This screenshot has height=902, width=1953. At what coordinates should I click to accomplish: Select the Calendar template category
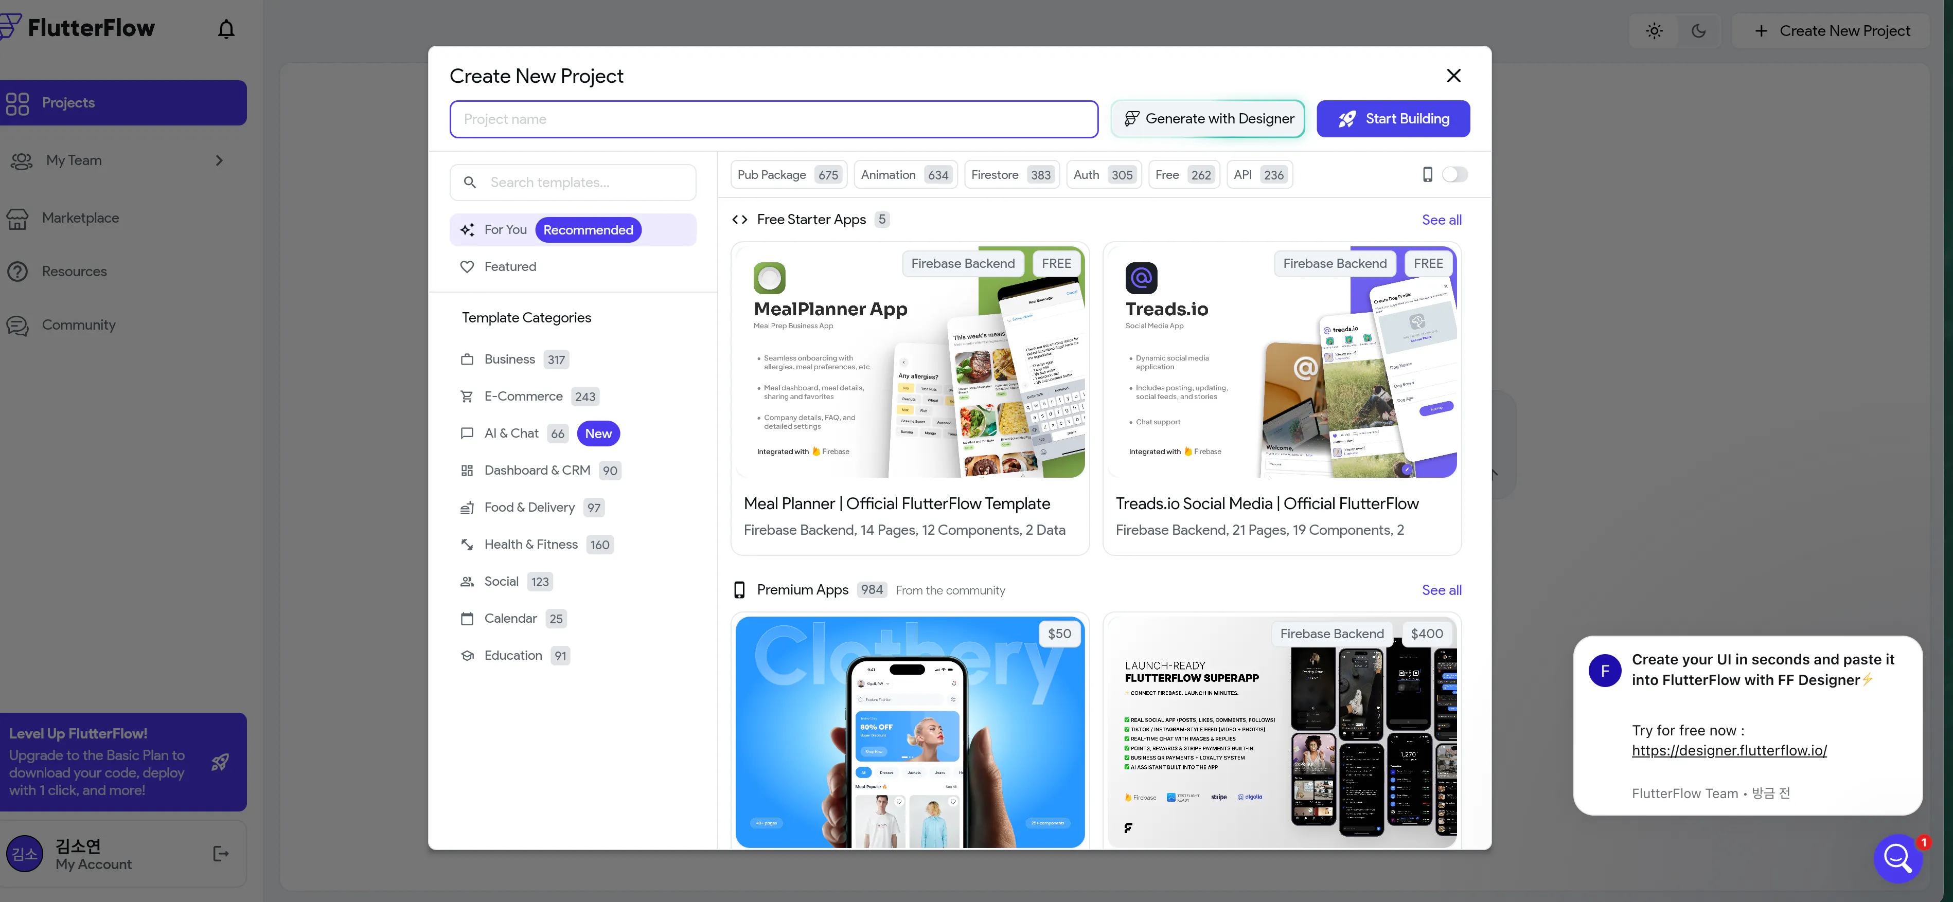point(512,619)
